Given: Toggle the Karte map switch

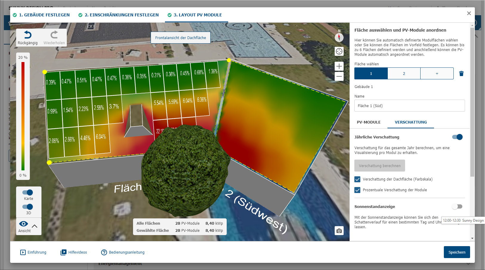Looking at the screenshot, I should coord(28,192).
